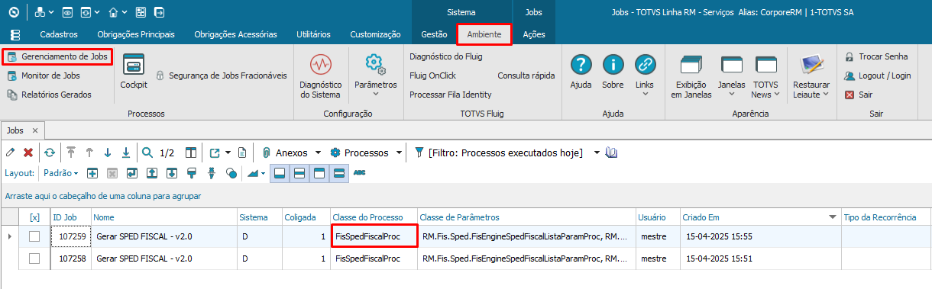932x289 pixels.
Task: Click the red delete X icon
Action: pyautogui.click(x=28, y=153)
